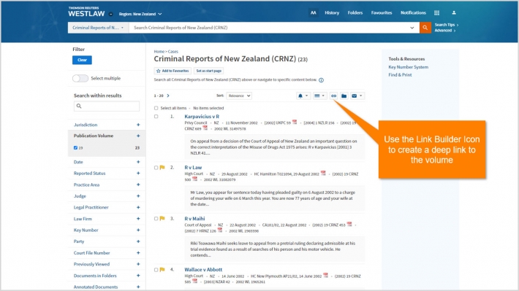This screenshot has width=519, height=291.
Task: Open the search box history dropdown arrow
Action: pyautogui.click(x=412, y=28)
